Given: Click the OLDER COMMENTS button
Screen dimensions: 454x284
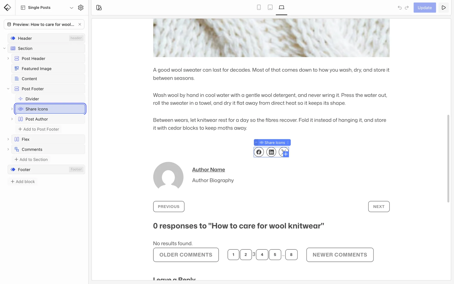Looking at the screenshot, I should point(186,254).
